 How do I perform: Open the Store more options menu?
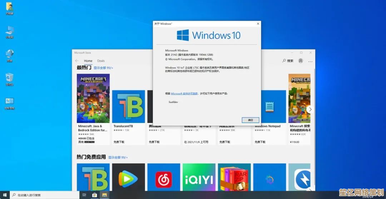pos(311,61)
